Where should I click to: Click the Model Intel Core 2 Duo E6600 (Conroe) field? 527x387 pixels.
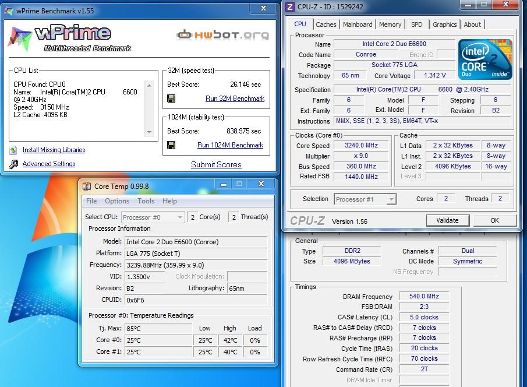pyautogui.click(x=196, y=242)
